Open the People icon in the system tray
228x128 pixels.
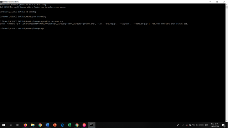click(x=178, y=125)
